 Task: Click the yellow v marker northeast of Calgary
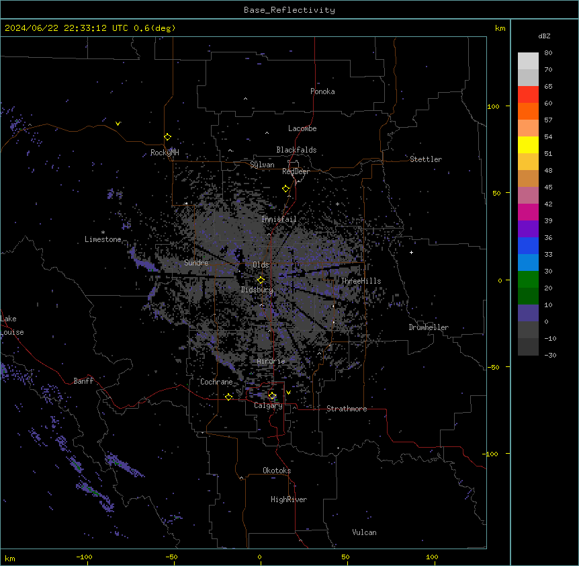(288, 393)
